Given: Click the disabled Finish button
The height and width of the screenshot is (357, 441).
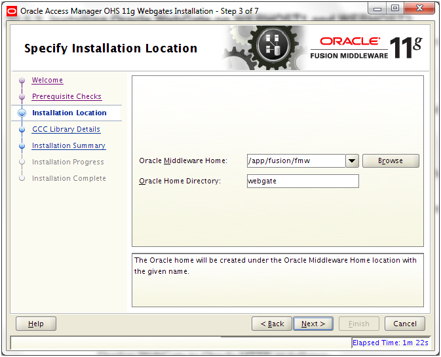Looking at the screenshot, I should pyautogui.click(x=359, y=324).
